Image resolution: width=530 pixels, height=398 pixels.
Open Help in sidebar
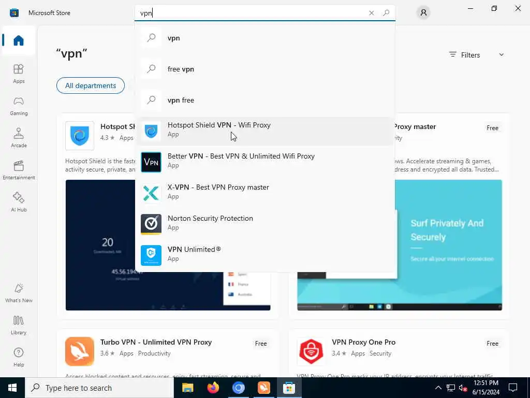pos(19,357)
